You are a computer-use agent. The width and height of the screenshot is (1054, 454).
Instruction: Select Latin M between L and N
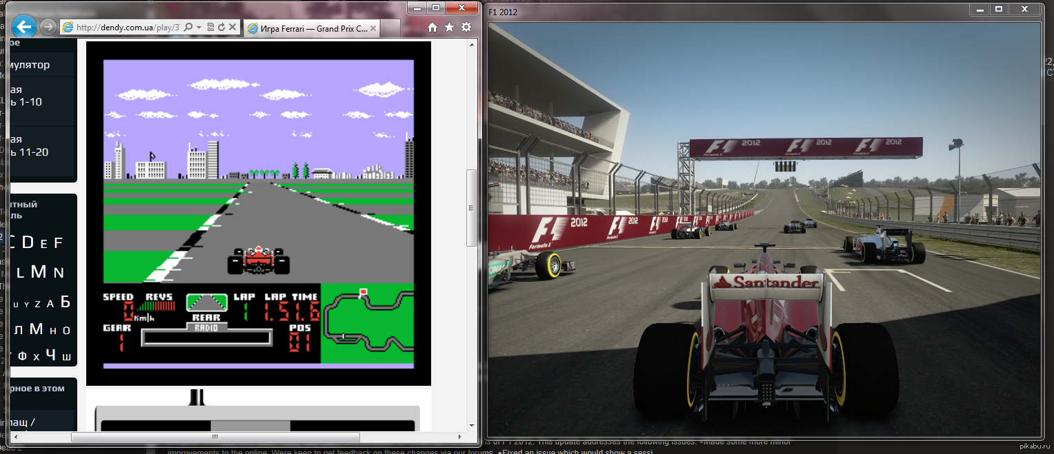point(39,272)
